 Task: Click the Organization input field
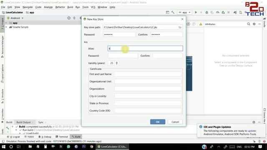[148, 89]
